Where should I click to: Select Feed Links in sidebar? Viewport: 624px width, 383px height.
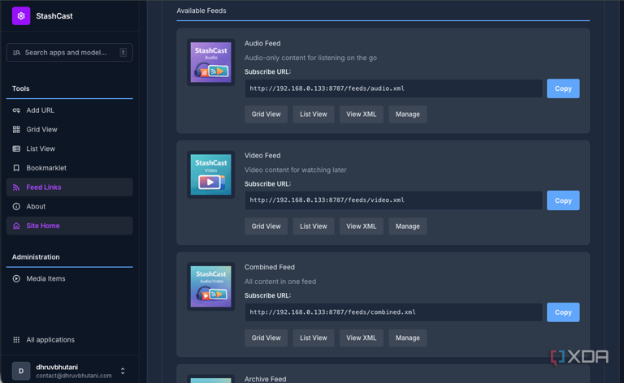(69, 187)
